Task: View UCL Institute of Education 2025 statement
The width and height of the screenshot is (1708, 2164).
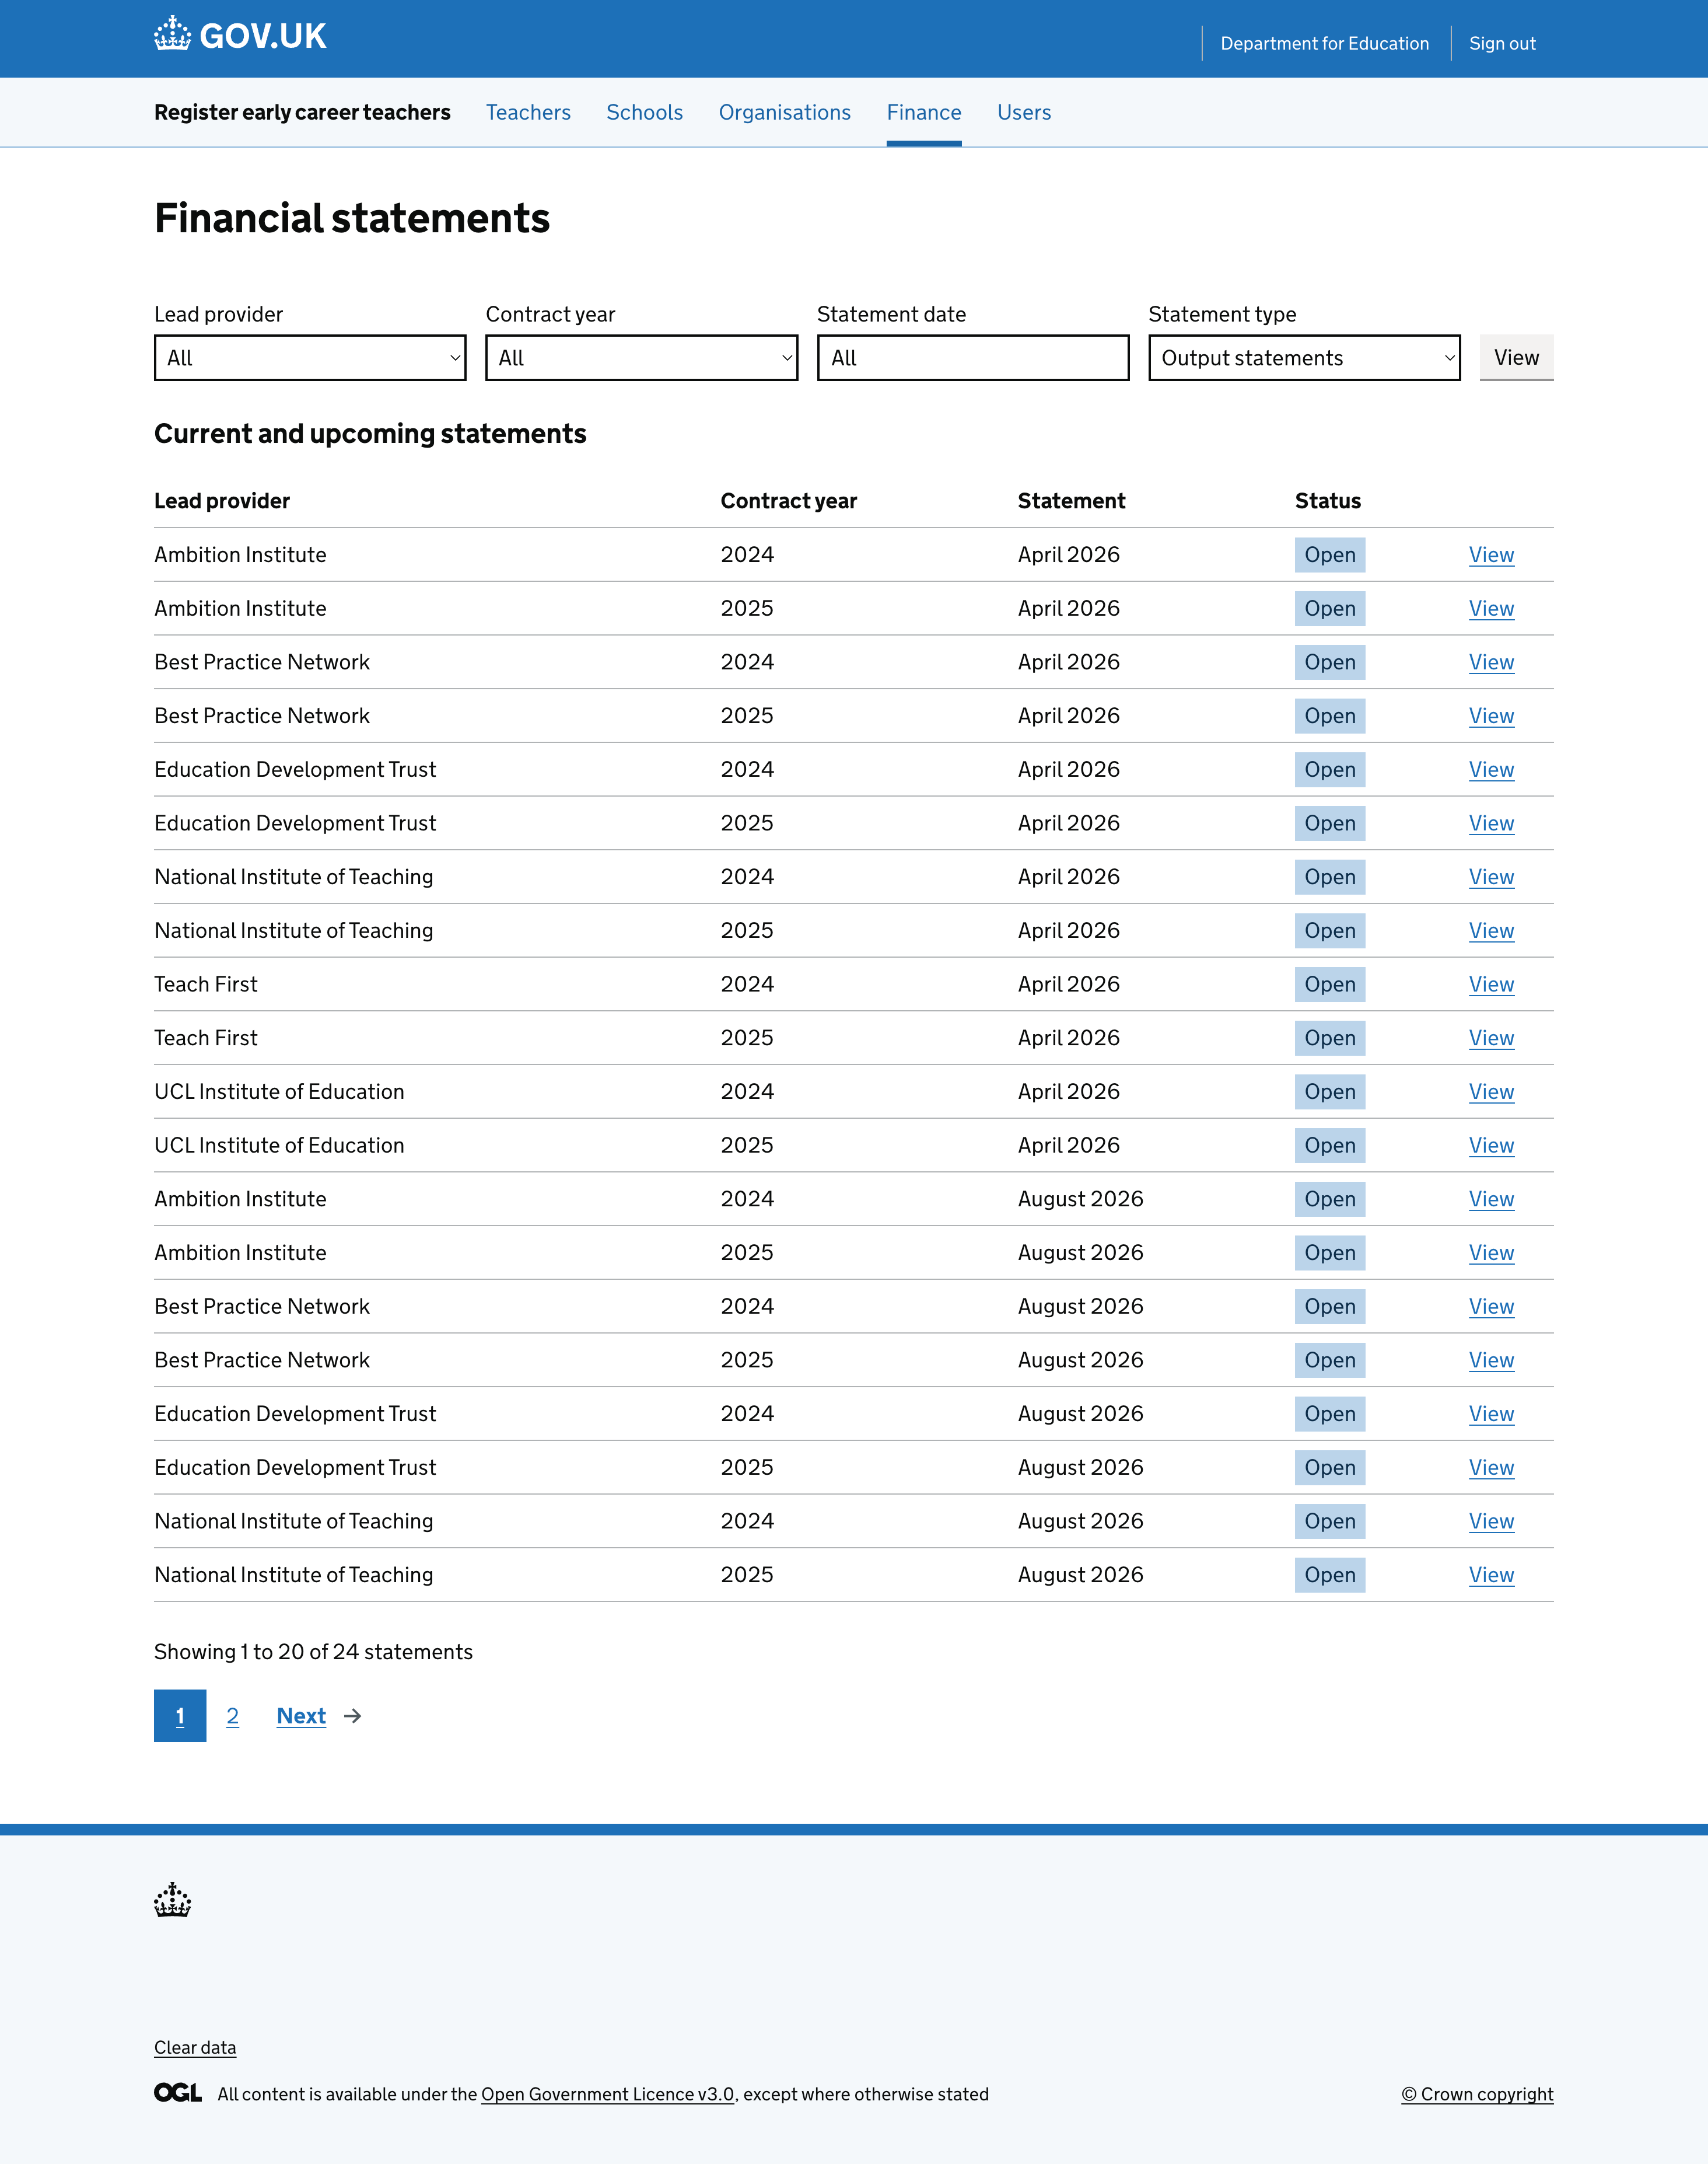Action: (x=1491, y=1146)
